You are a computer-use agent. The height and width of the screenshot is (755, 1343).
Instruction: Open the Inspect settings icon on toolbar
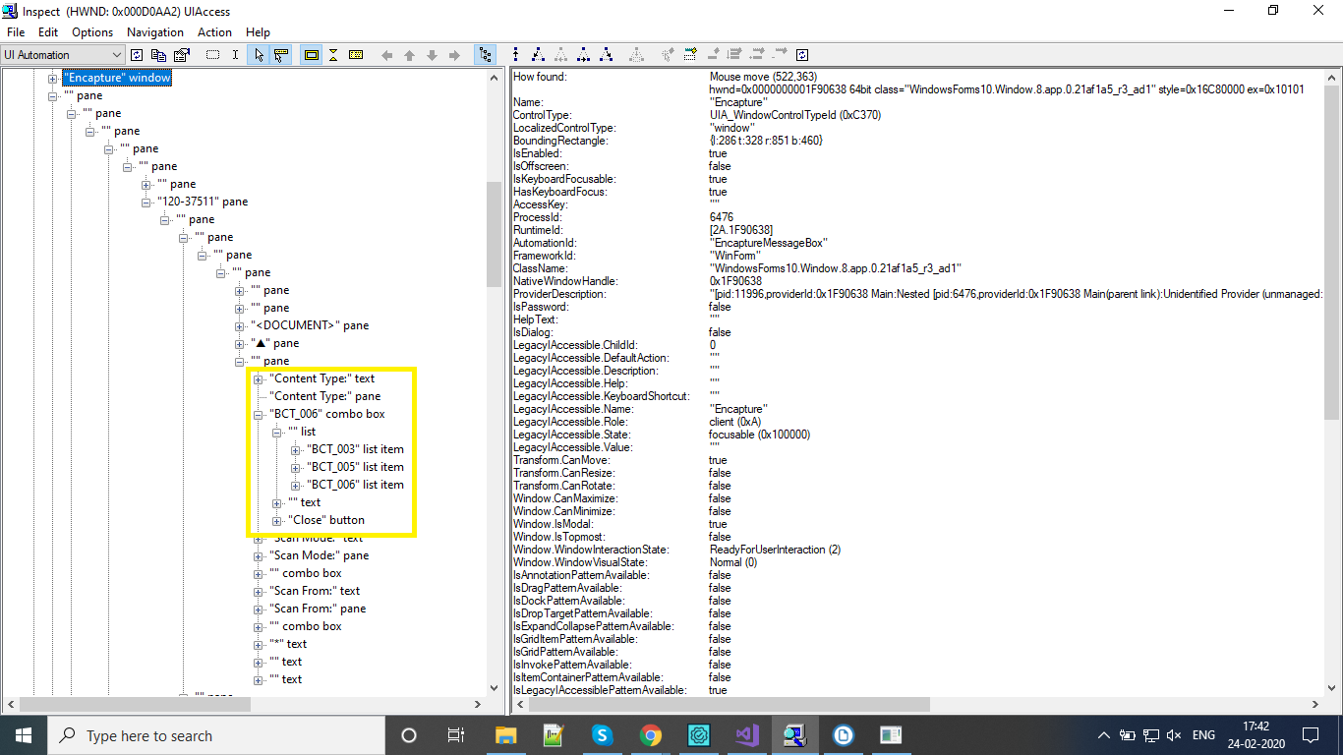point(182,54)
